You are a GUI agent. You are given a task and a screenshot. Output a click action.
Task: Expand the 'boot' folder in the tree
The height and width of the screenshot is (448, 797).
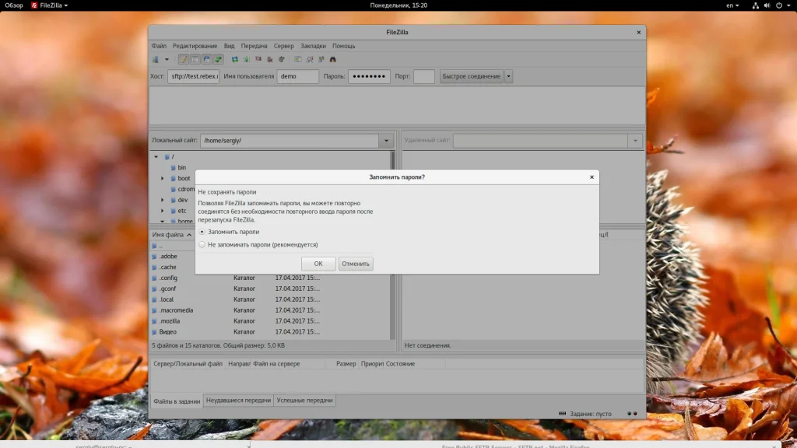coord(163,178)
